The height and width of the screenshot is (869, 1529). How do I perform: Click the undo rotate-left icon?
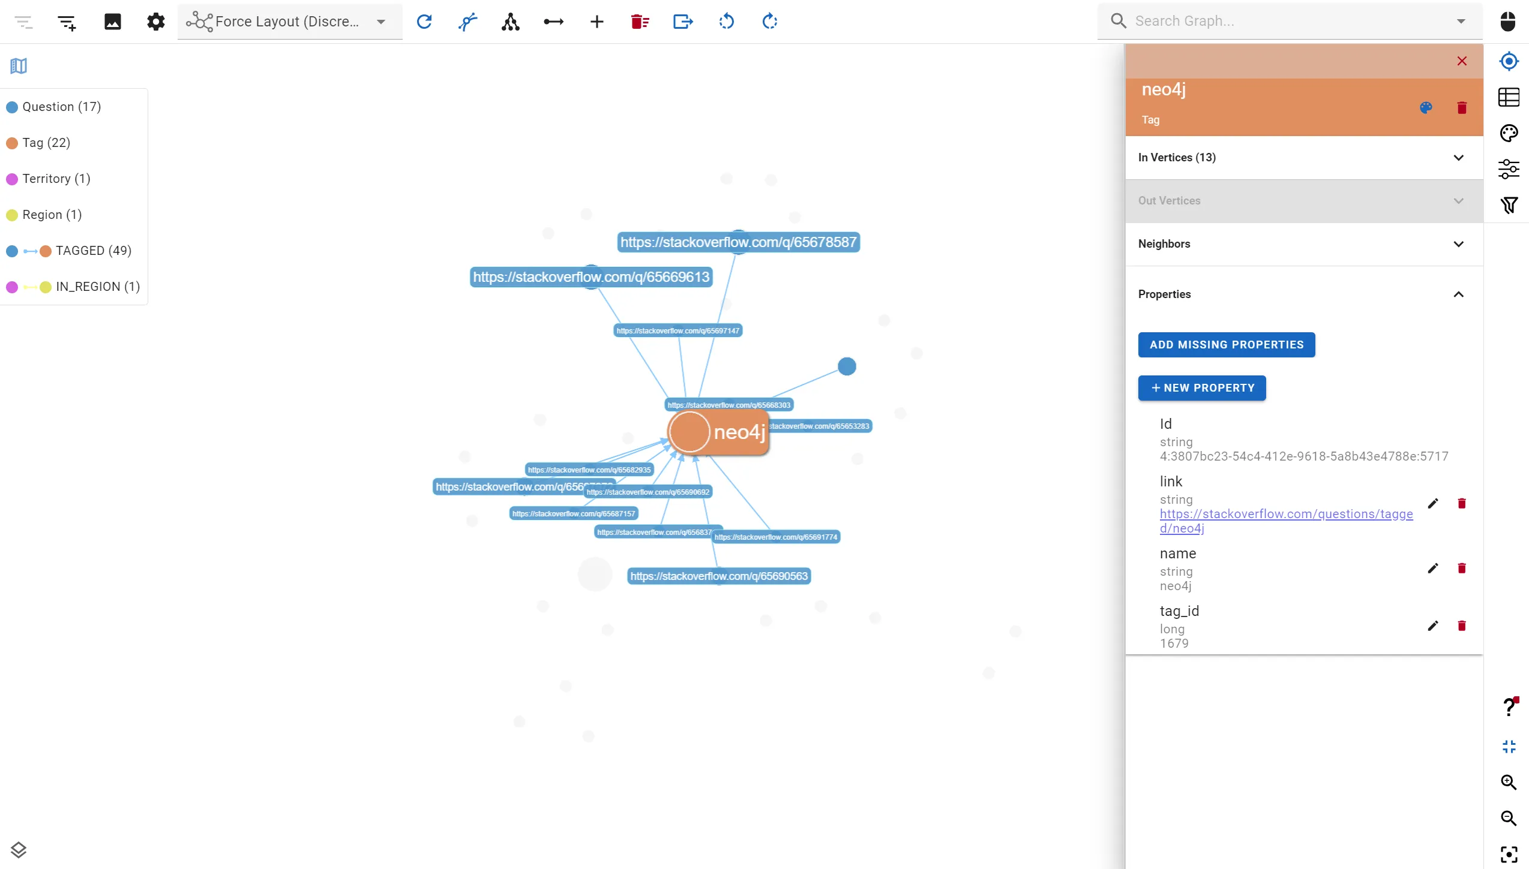(726, 22)
